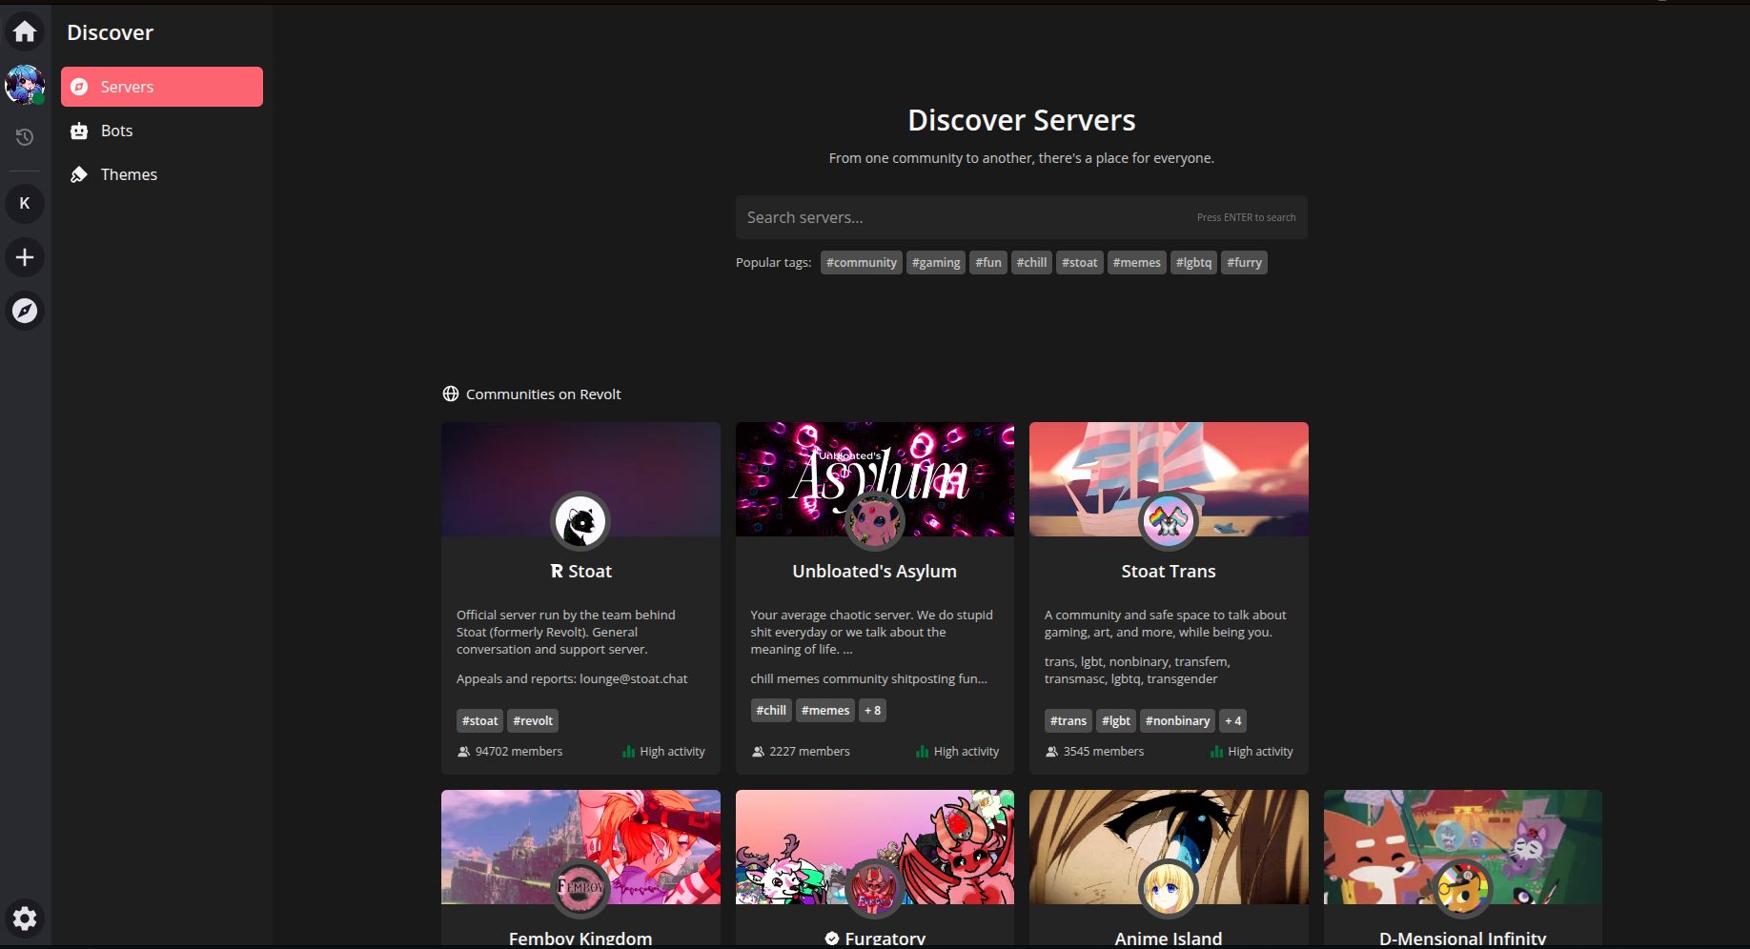The height and width of the screenshot is (949, 1750).
Task: Open the user profile avatar
Action: click(25, 85)
